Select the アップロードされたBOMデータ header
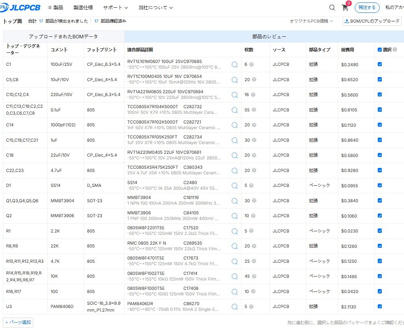 63,37
